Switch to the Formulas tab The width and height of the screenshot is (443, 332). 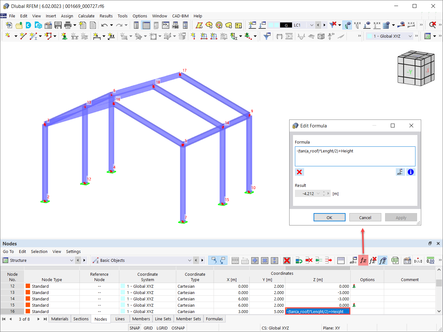214,319
